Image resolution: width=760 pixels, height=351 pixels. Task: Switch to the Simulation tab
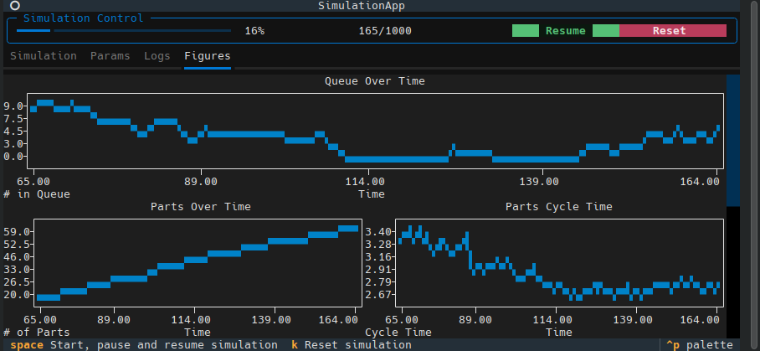tap(43, 56)
